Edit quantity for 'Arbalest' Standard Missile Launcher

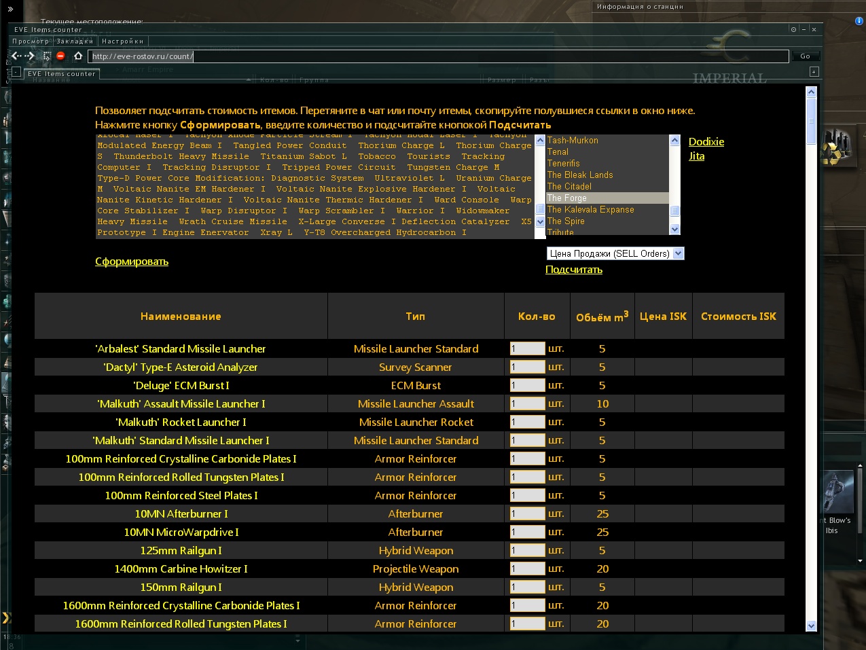tap(527, 348)
